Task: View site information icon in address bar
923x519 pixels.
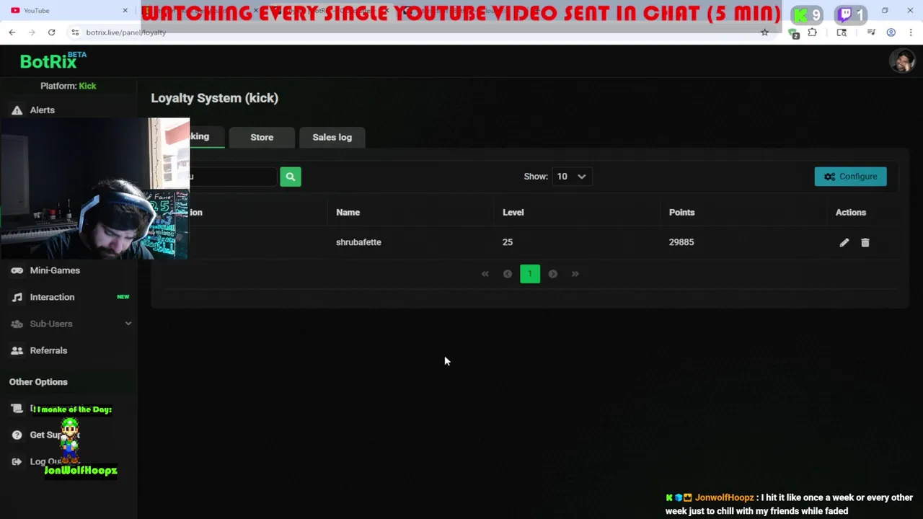Action: [x=75, y=32]
